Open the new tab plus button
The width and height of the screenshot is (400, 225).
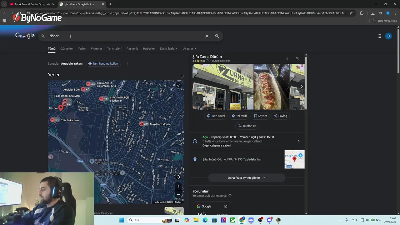pyautogui.click(x=110, y=4)
